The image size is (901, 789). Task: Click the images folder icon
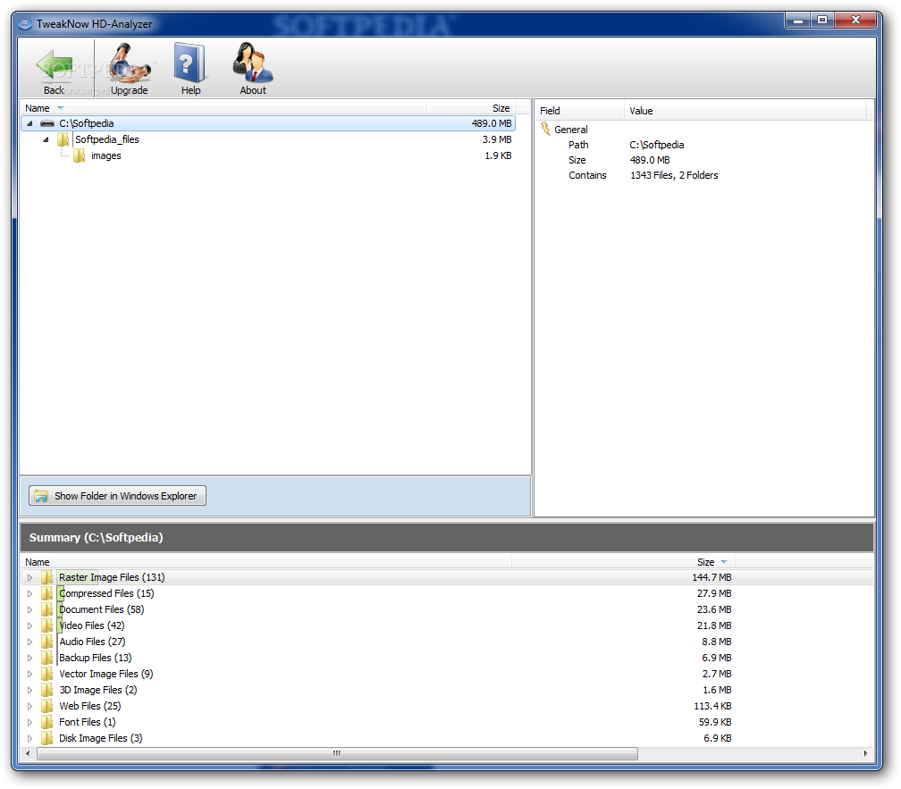[x=79, y=155]
